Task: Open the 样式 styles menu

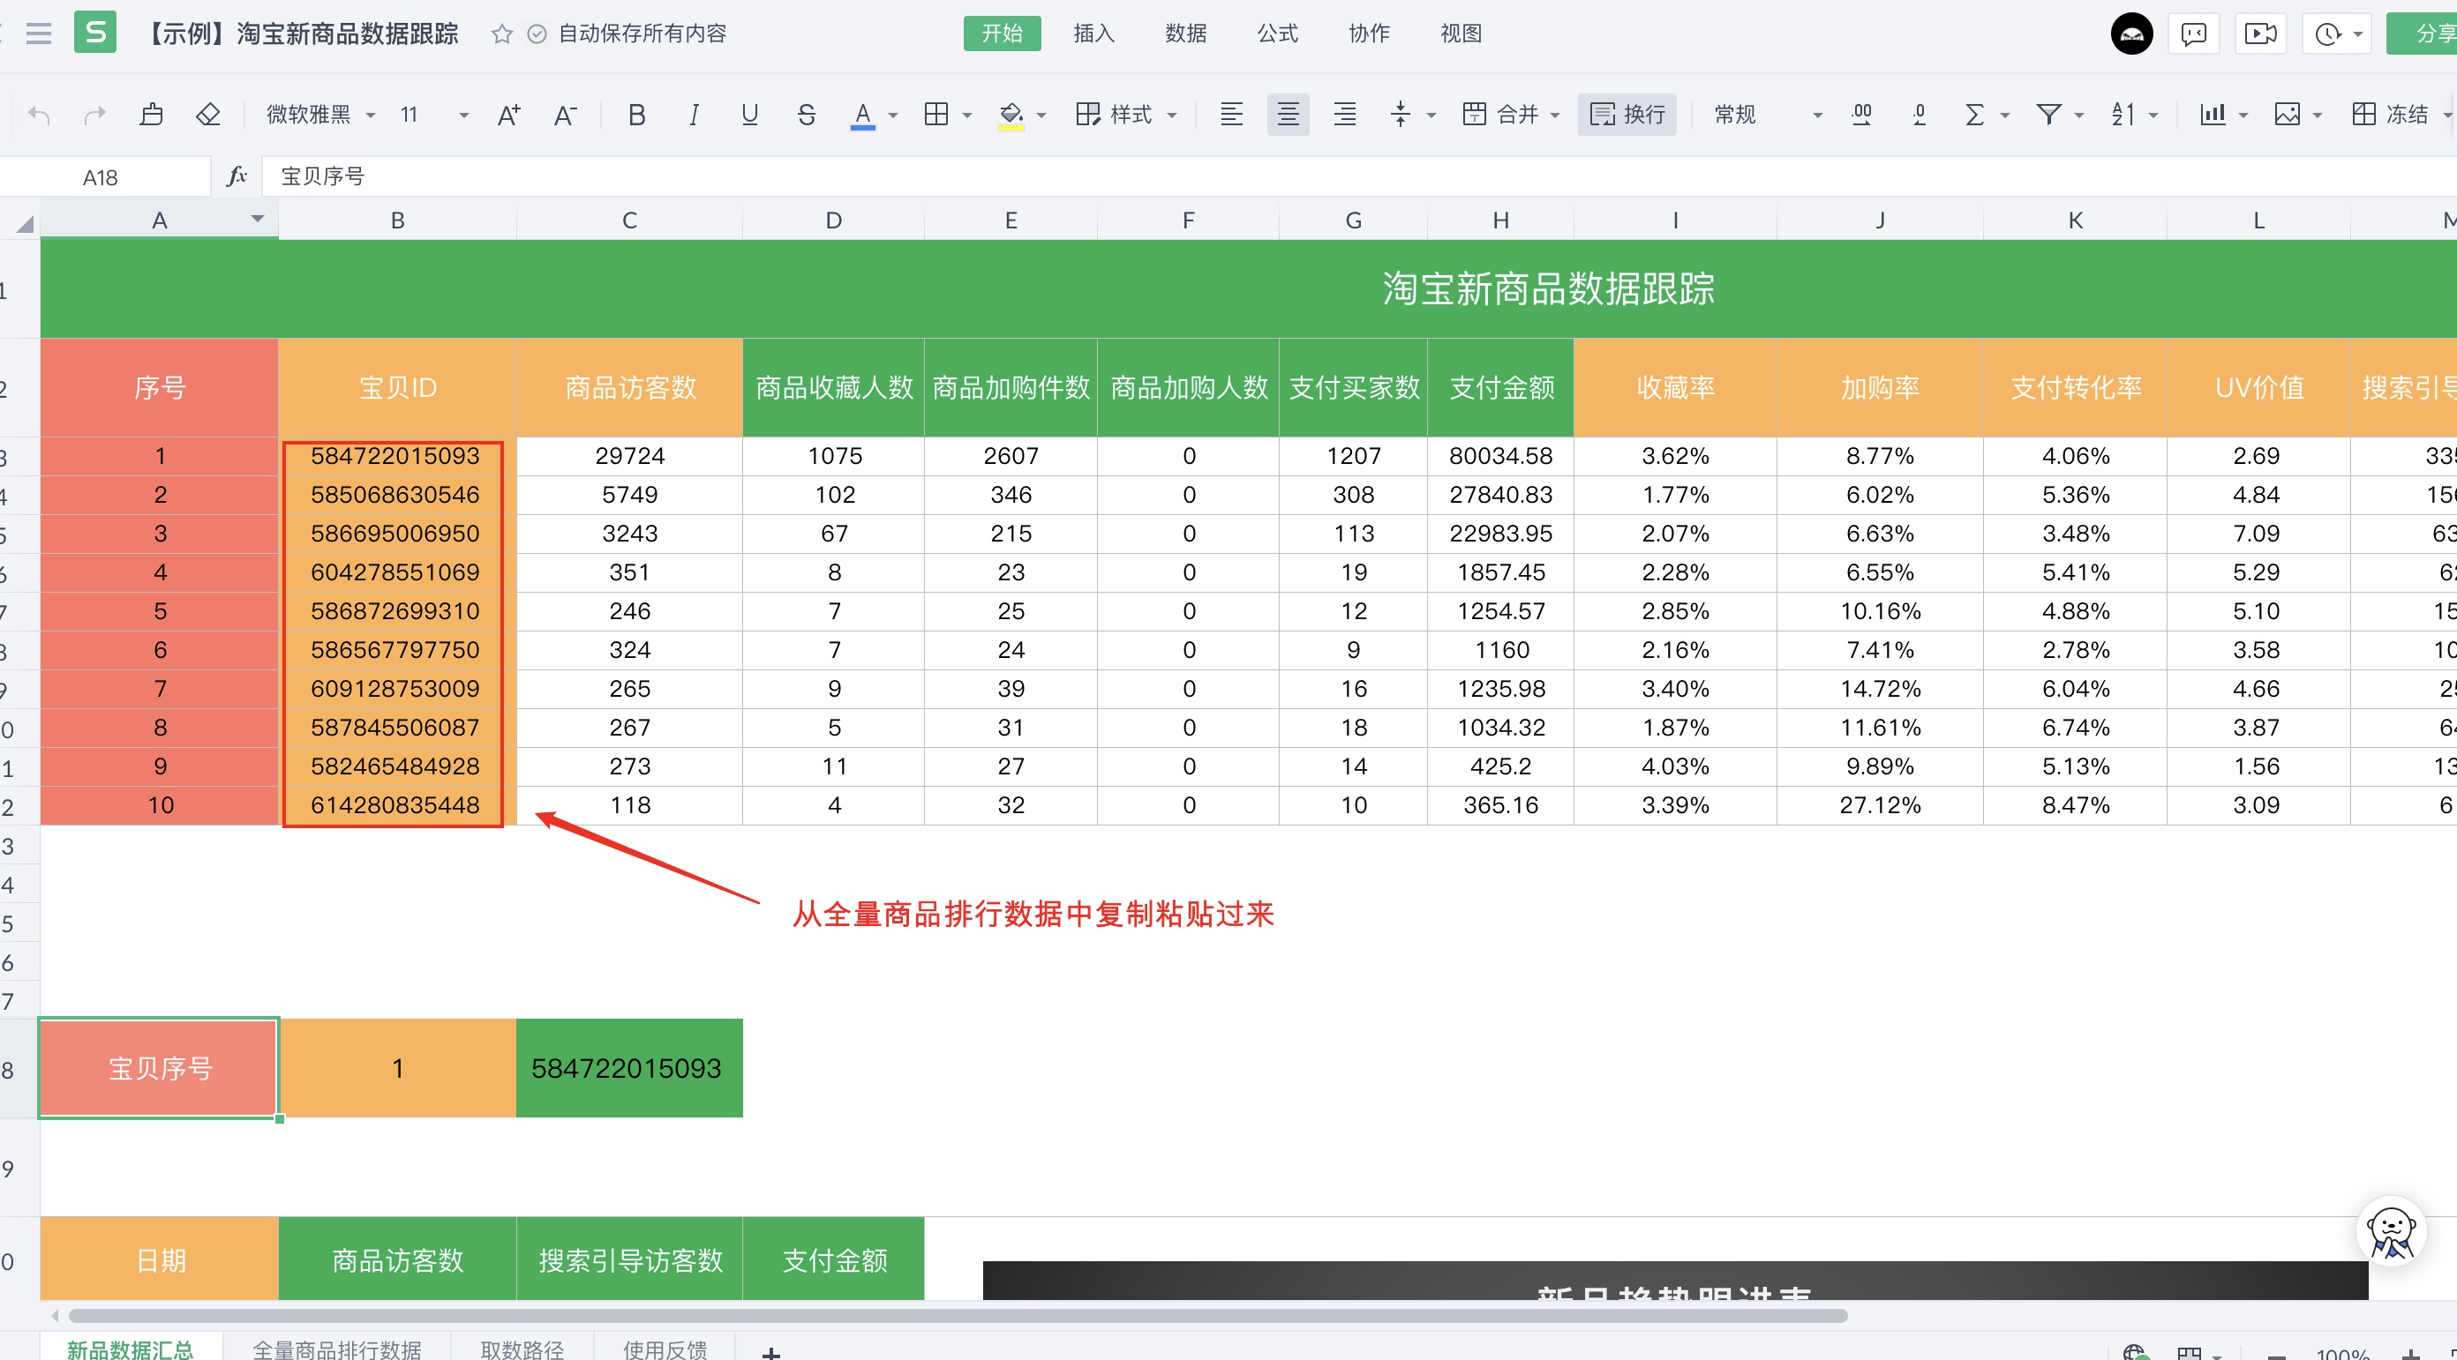Action: (x=1125, y=116)
